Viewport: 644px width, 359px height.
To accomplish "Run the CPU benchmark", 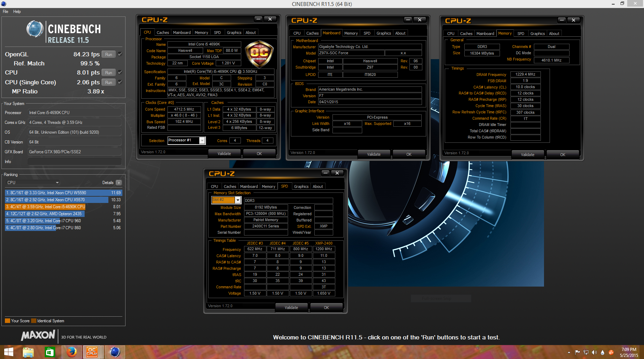I will (109, 72).
